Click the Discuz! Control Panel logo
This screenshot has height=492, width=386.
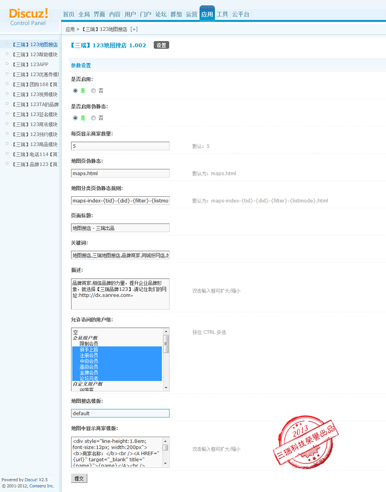[28, 17]
